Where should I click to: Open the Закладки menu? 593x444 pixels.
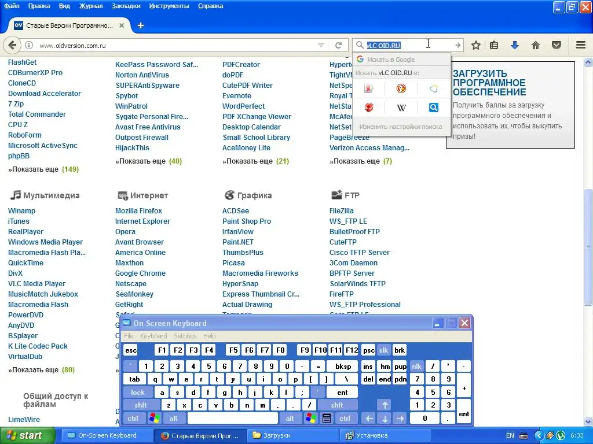coord(126,6)
